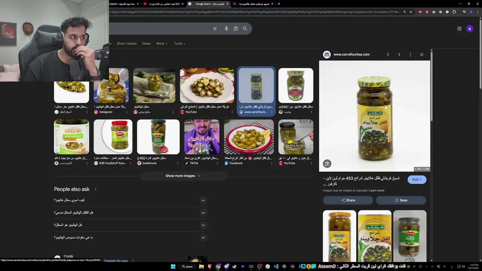Image resolution: width=482 pixels, height=271 pixels.
Task: Switch to the News tab
Action: click(146, 43)
